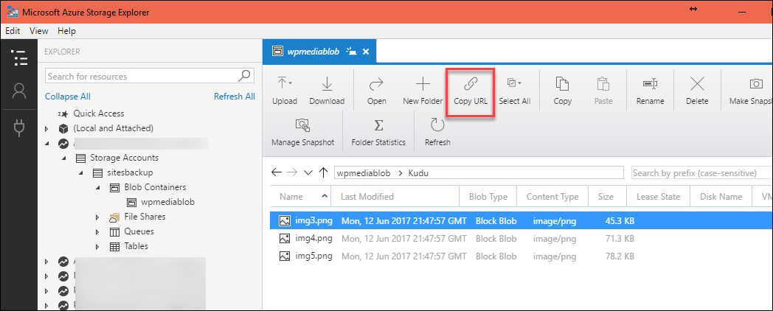773x311 pixels.
Task: Select File Shares in the tree
Action: 145,217
